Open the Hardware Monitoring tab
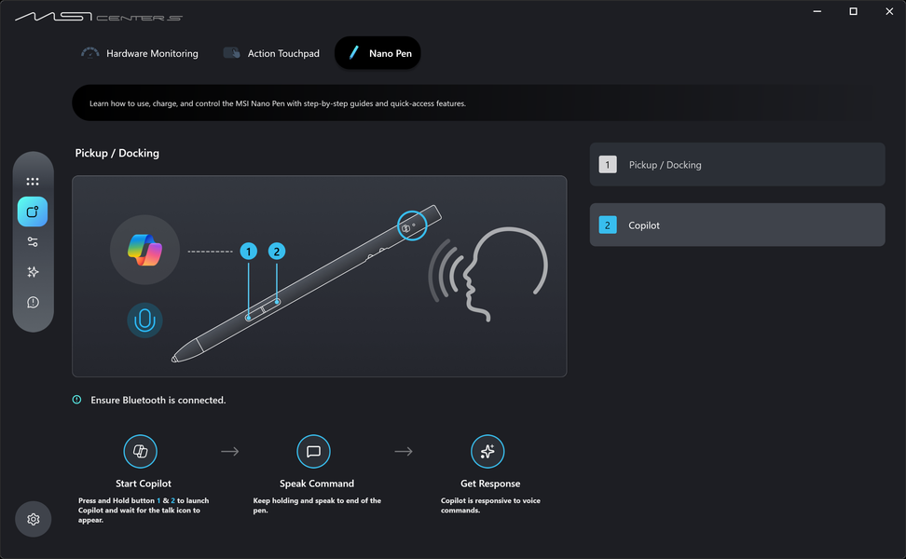This screenshot has width=906, height=559. (x=140, y=53)
